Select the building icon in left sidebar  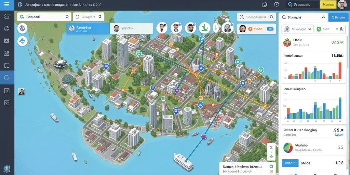pyautogui.click(x=7, y=53)
